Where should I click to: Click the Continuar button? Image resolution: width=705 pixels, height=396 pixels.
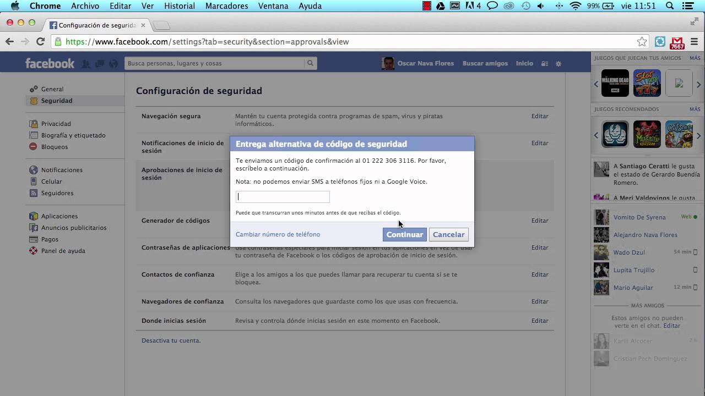[405, 234]
